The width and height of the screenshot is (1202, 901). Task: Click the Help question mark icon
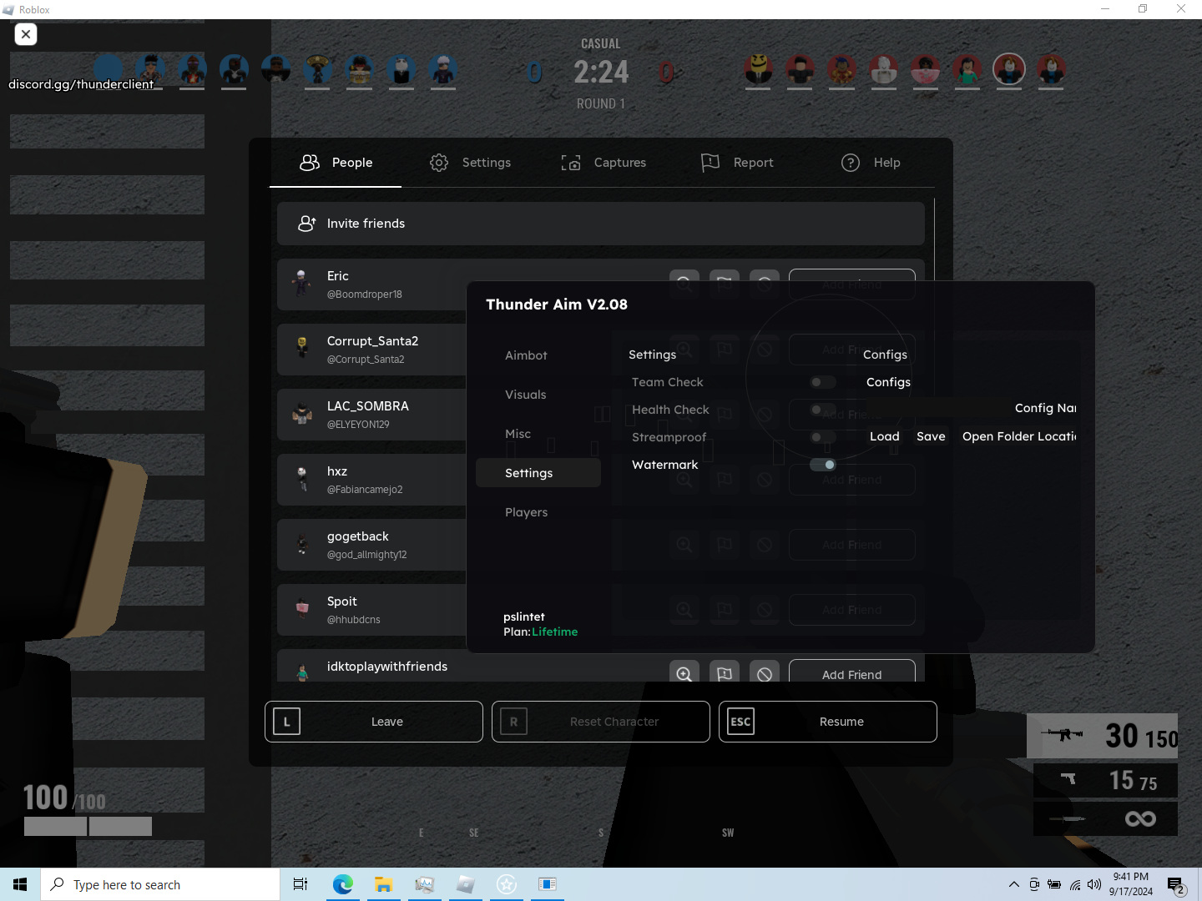coord(851,163)
